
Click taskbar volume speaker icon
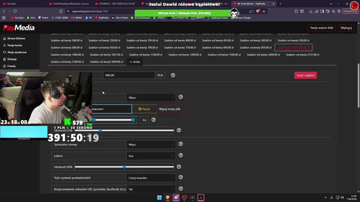tap(342, 198)
